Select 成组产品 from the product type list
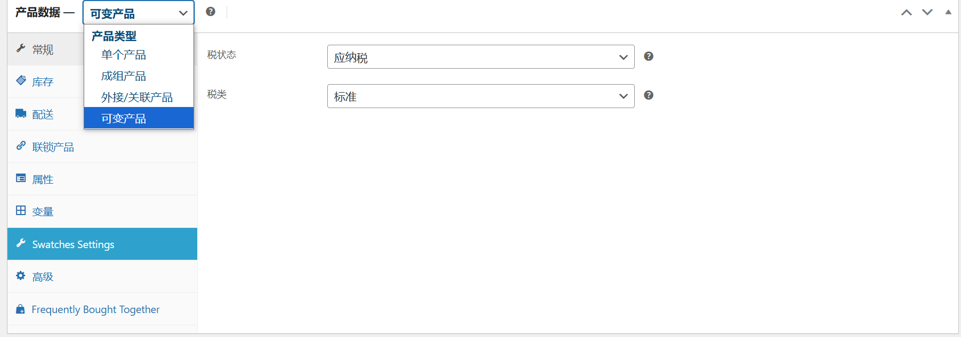Screen dimensions: 961x337 pos(124,76)
